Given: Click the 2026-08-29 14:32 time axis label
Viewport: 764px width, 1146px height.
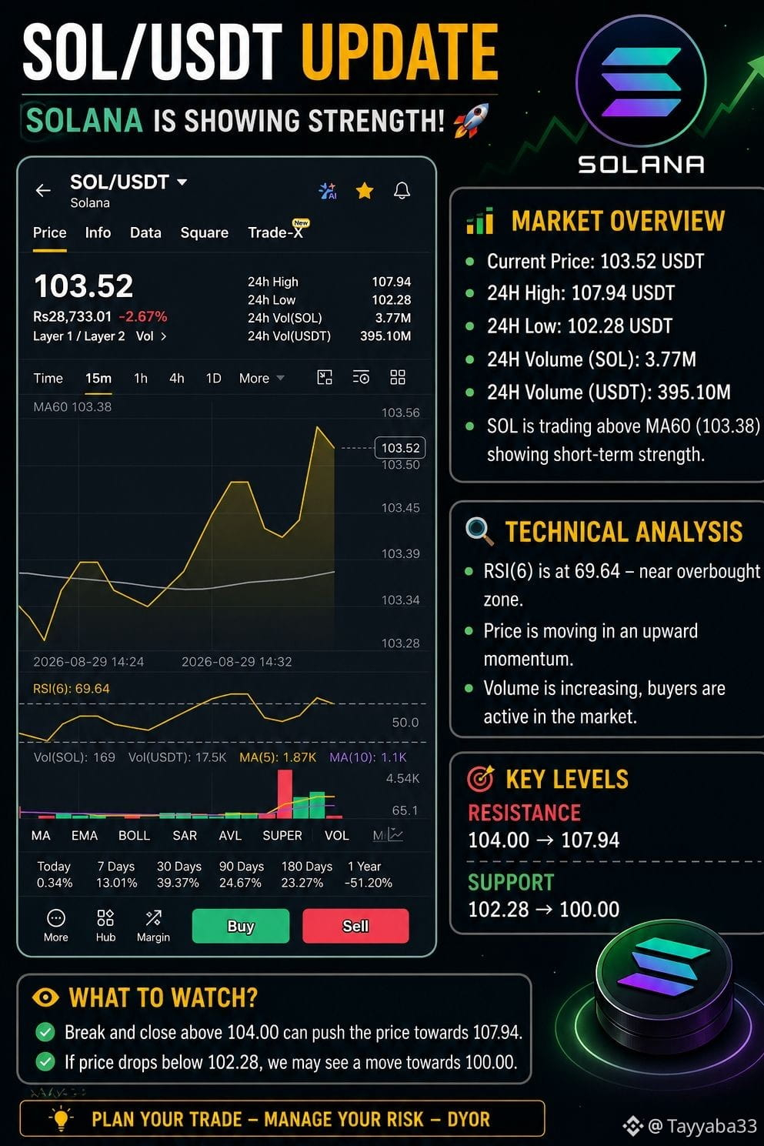Looking at the screenshot, I should coord(237,662).
